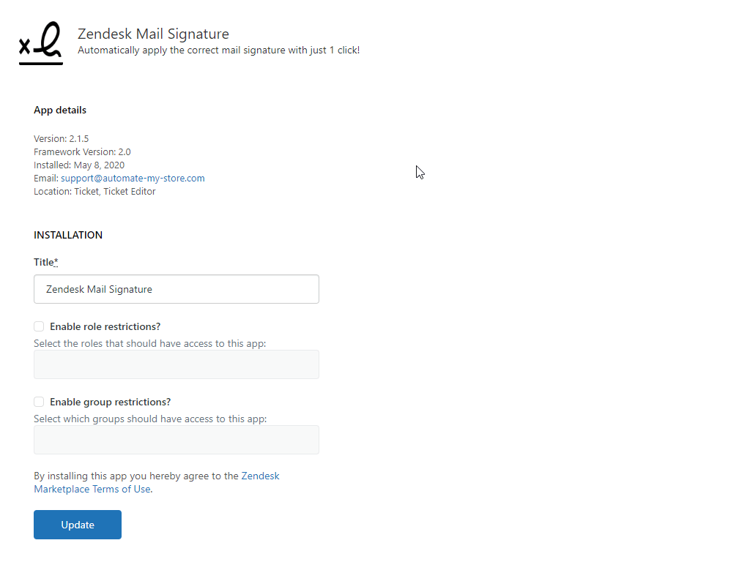Click the app tagline about 1 click signatures
Image resolution: width=750 pixels, height=562 pixels.
coord(218,50)
